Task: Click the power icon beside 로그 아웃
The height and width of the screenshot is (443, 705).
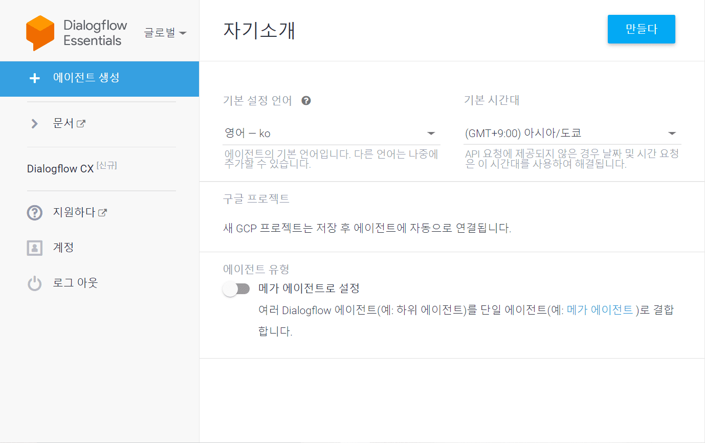Action: pos(34,283)
